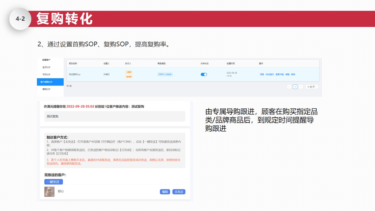375x211 pixels.
Task: Open 首购SOP in the sidebar
Action: (x=46, y=89)
